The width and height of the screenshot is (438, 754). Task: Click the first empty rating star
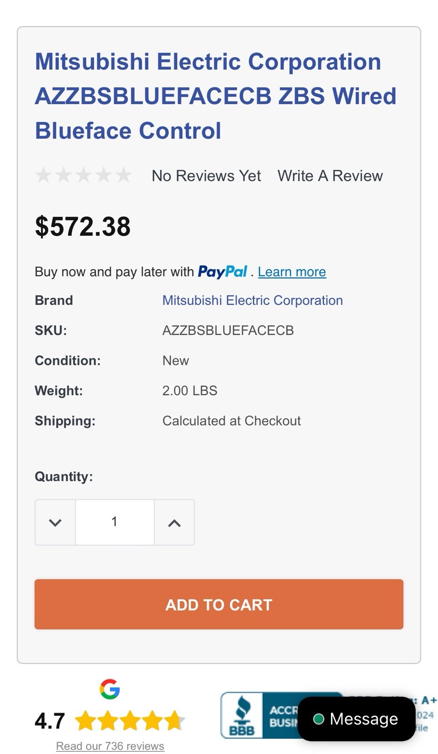tap(43, 175)
